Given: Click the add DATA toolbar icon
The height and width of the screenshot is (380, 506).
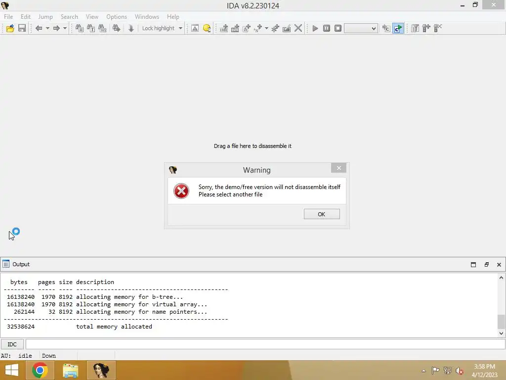Looking at the screenshot, I should point(235,28).
